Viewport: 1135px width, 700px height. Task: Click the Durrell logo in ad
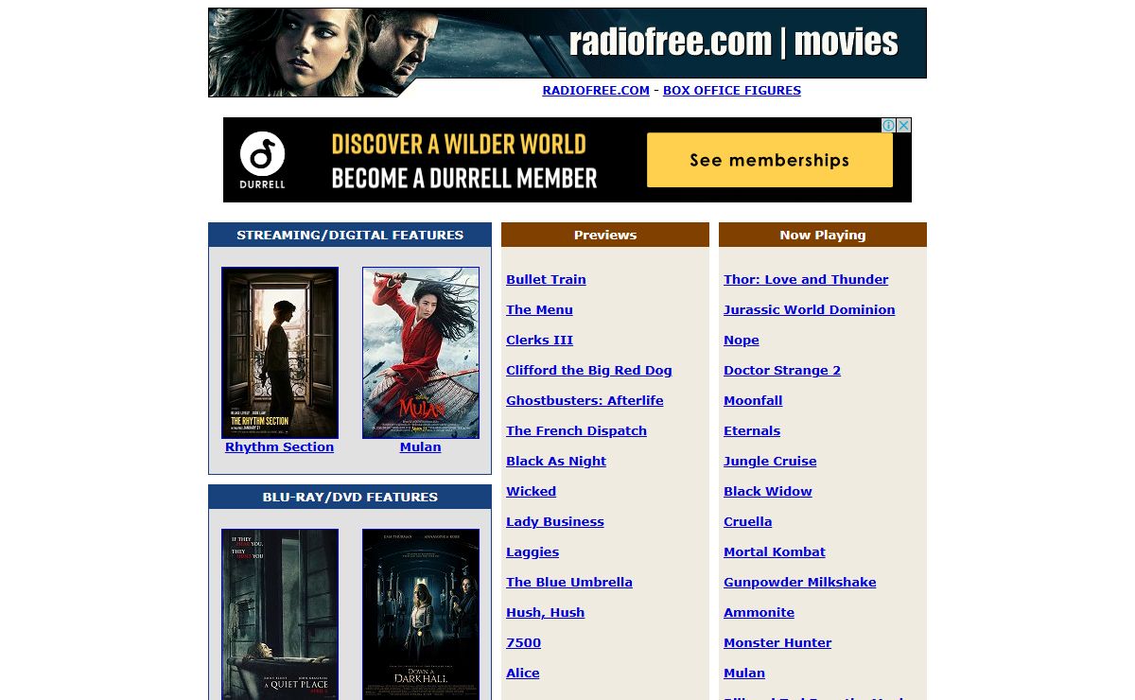point(262,160)
